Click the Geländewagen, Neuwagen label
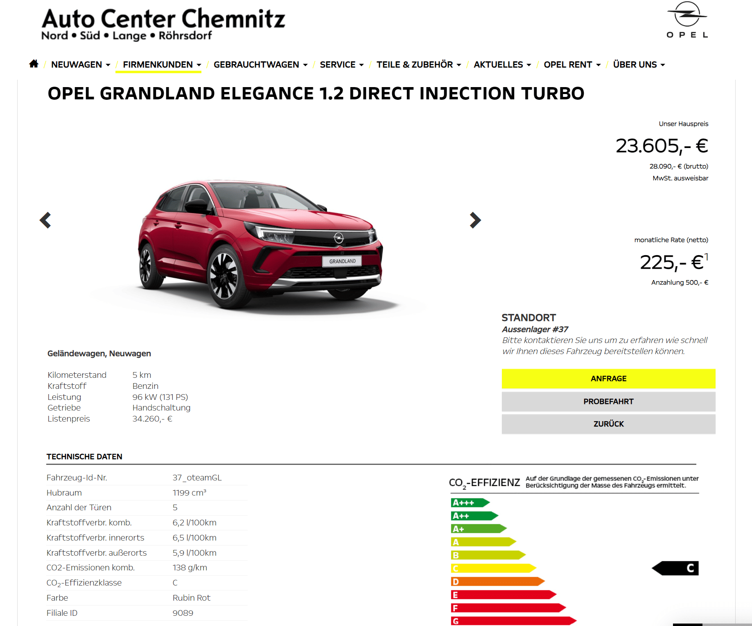 [x=99, y=353]
